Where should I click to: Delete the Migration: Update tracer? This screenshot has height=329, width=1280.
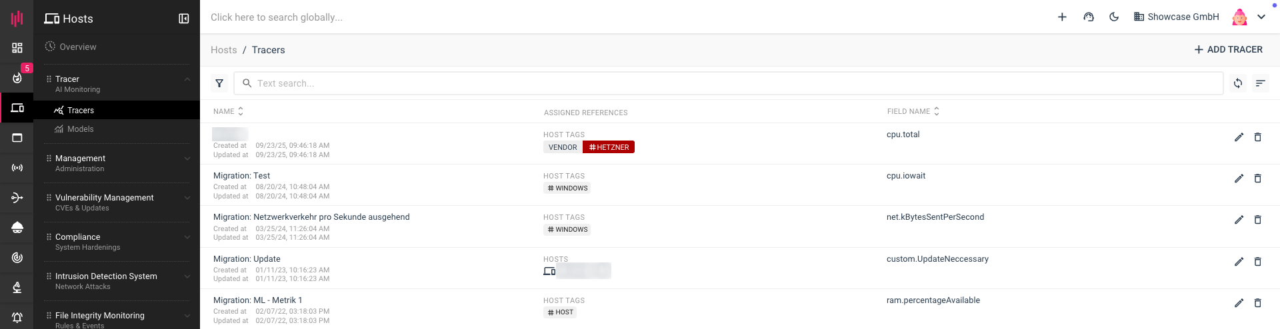coord(1257,262)
